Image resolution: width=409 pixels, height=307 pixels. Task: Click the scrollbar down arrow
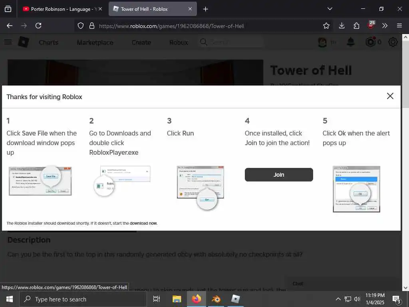point(405,288)
